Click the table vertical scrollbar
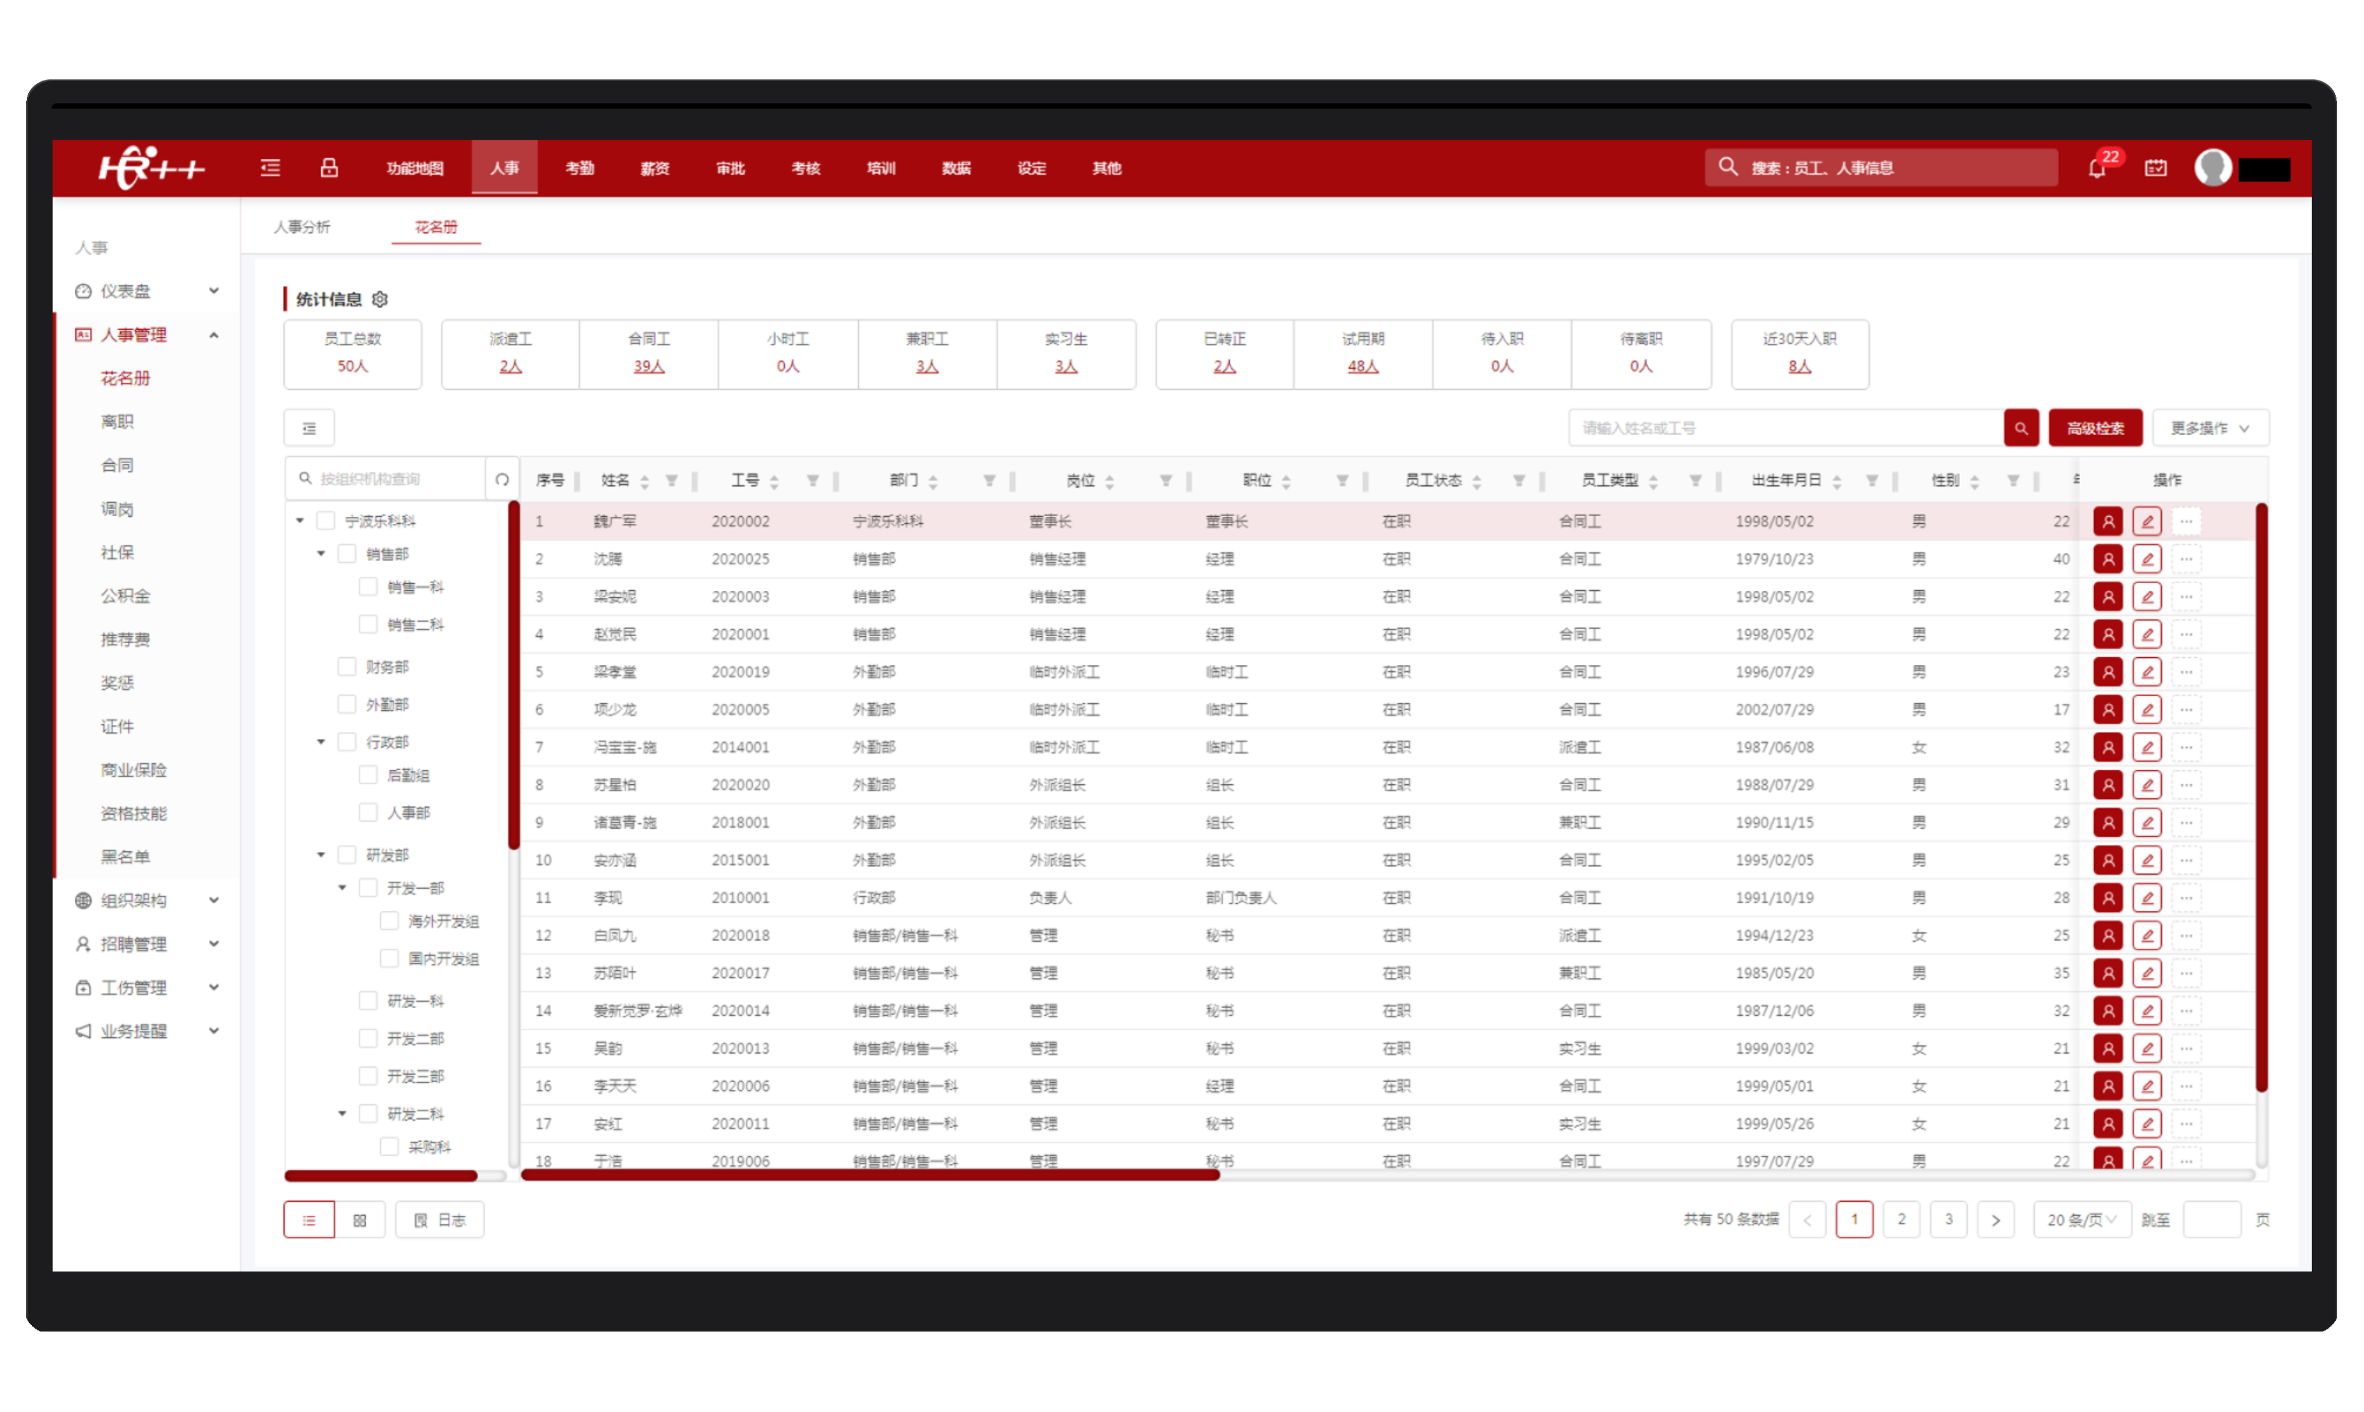This screenshot has width=2364, height=1412. pos(2261,797)
